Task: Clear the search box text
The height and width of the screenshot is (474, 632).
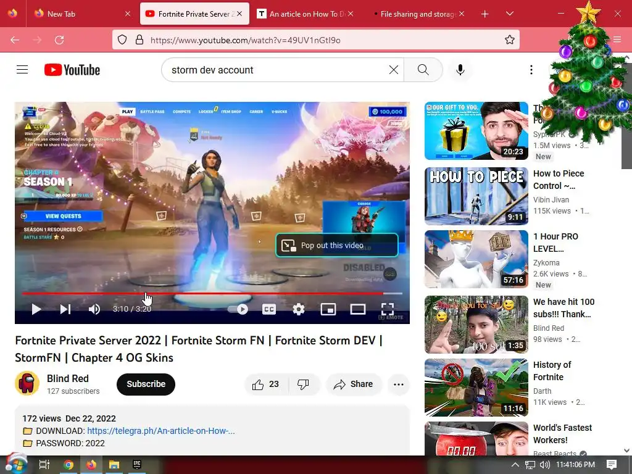Action: tap(394, 70)
